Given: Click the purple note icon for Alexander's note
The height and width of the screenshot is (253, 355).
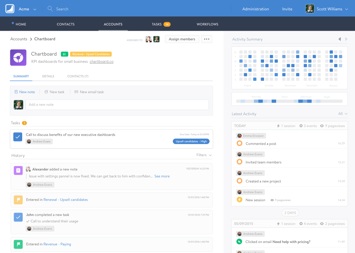Looking at the screenshot, I should [18, 170].
